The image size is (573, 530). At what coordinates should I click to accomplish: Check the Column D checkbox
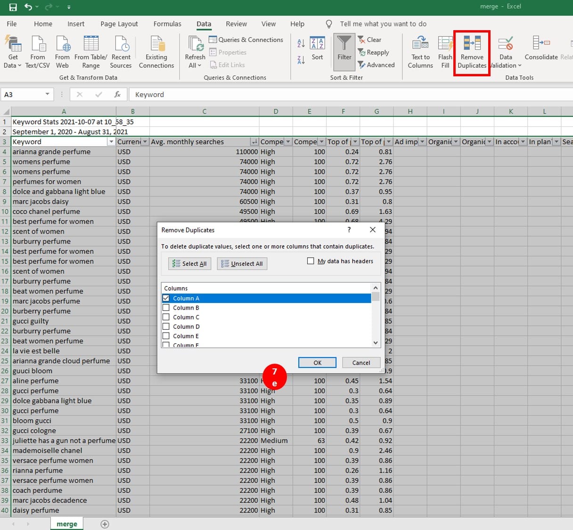(166, 326)
